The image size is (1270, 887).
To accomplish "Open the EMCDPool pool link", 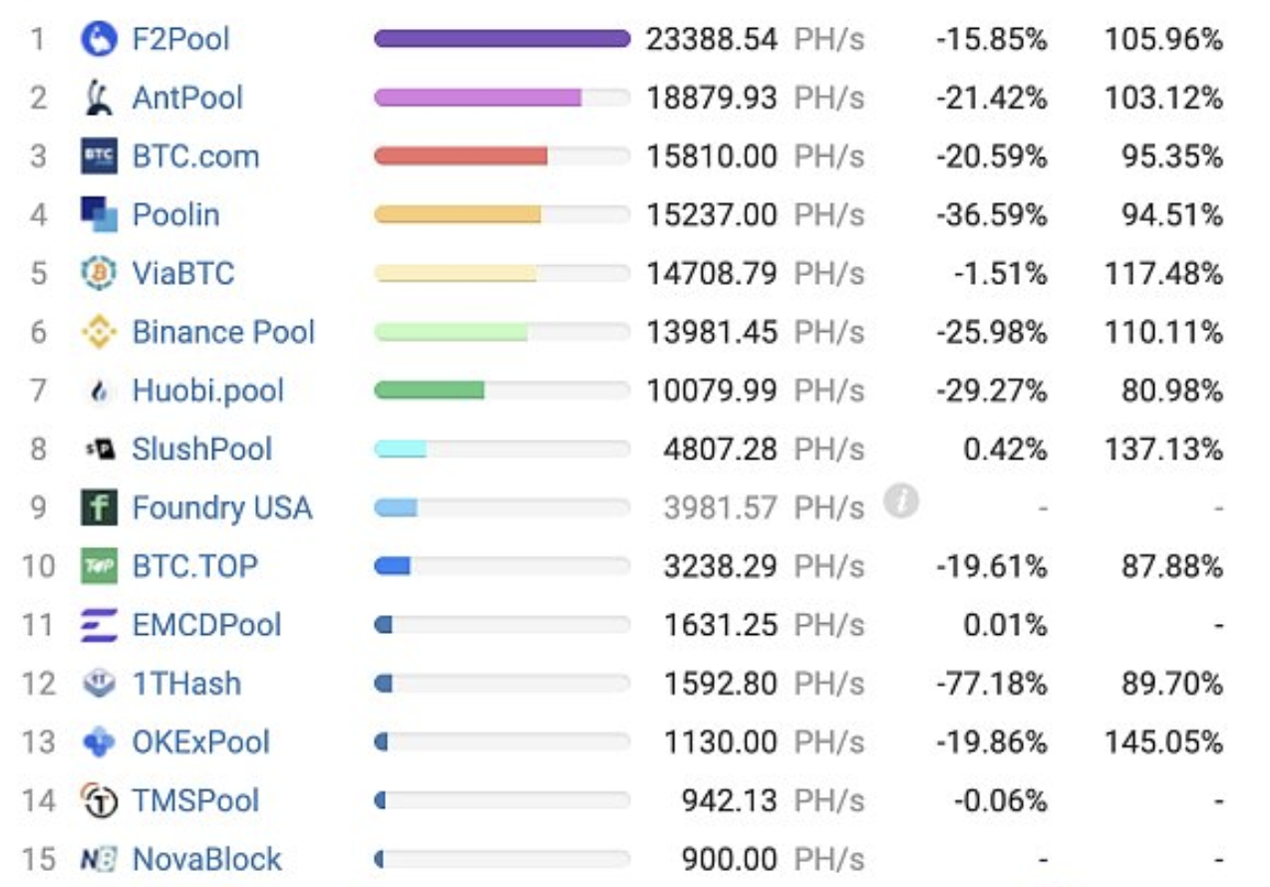I will click(x=207, y=625).
